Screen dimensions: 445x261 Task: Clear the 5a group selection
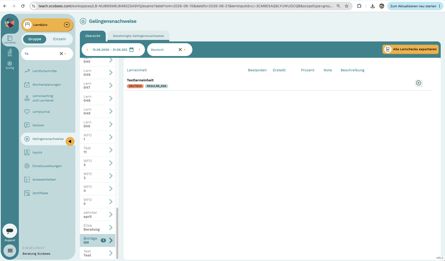click(61, 54)
